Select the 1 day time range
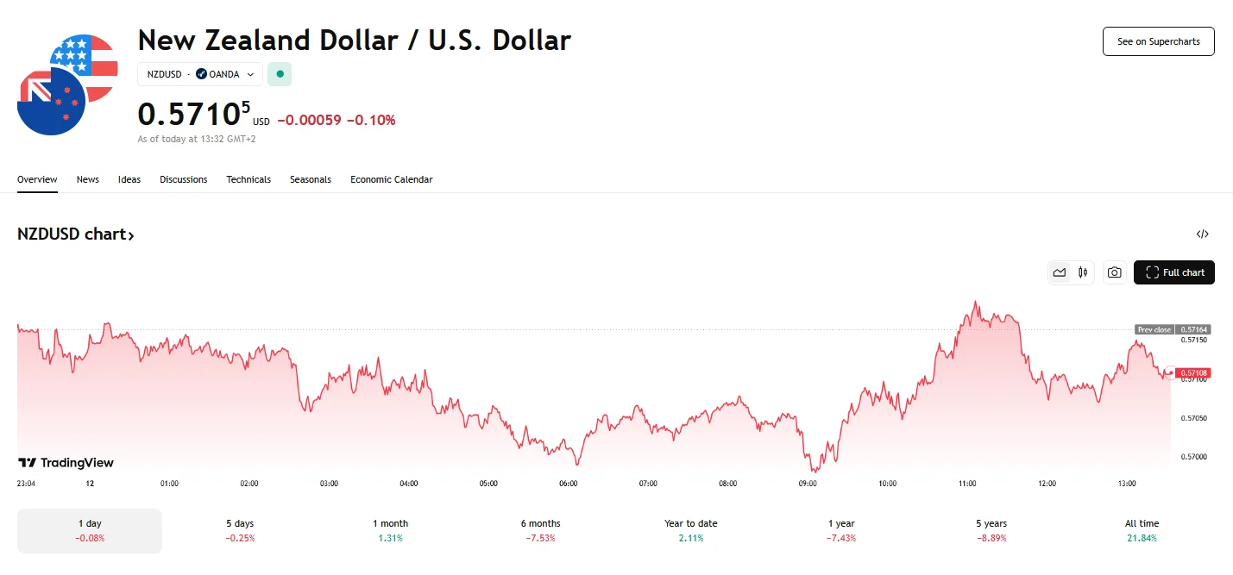This screenshot has height=575, width=1233. pos(90,530)
